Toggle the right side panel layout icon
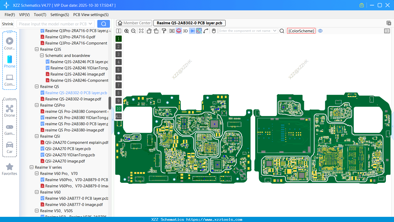The height and width of the screenshot is (222, 394). tap(387, 31)
